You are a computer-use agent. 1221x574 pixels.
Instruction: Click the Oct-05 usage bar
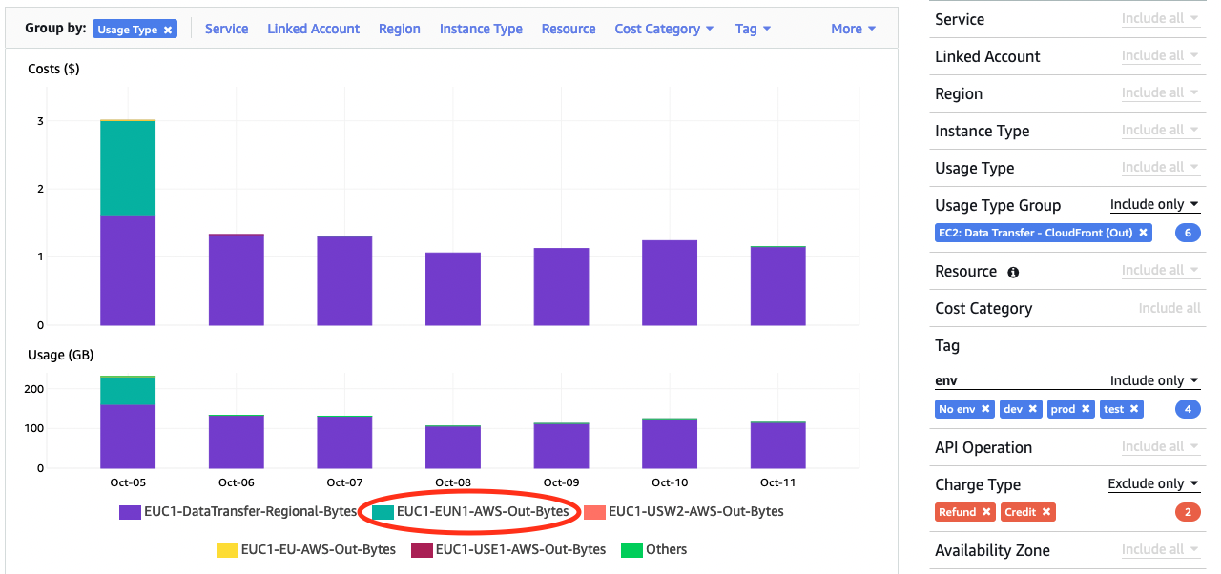coord(128,421)
